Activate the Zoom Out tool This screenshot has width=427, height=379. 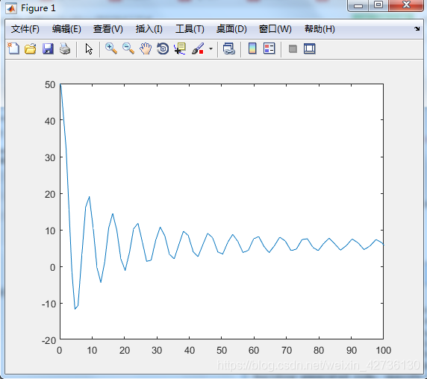tap(128, 49)
